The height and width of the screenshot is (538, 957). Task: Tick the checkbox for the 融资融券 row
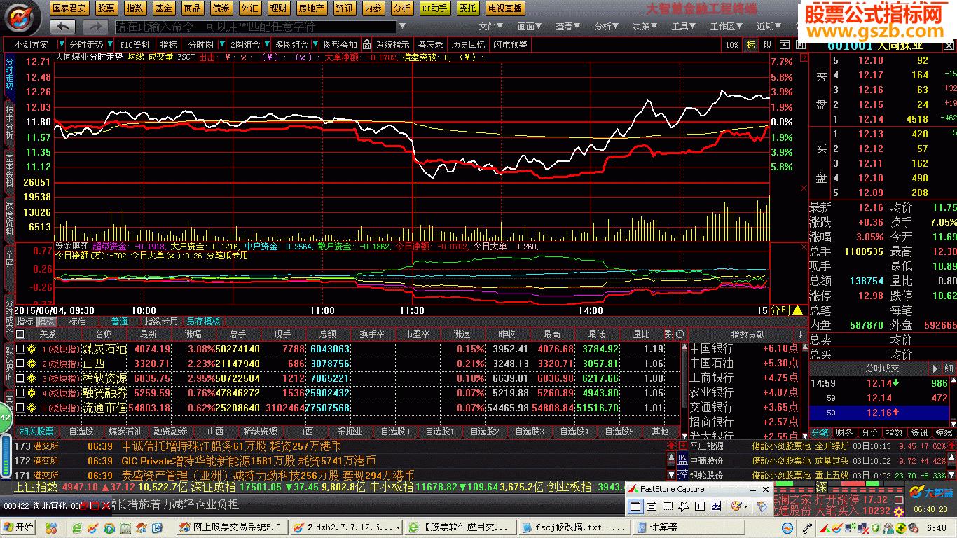pos(20,393)
